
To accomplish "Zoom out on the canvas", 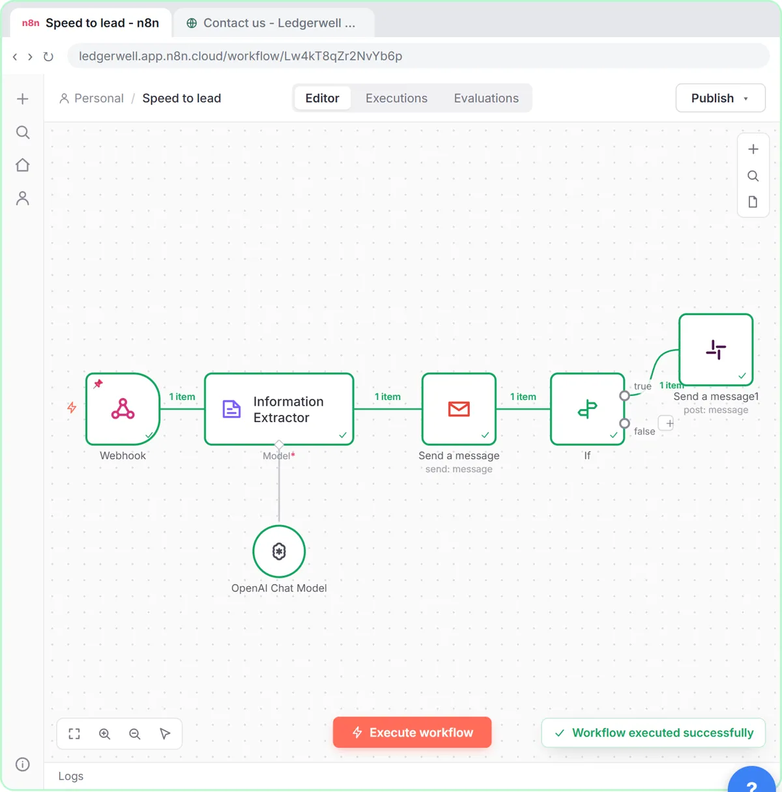I will [135, 734].
